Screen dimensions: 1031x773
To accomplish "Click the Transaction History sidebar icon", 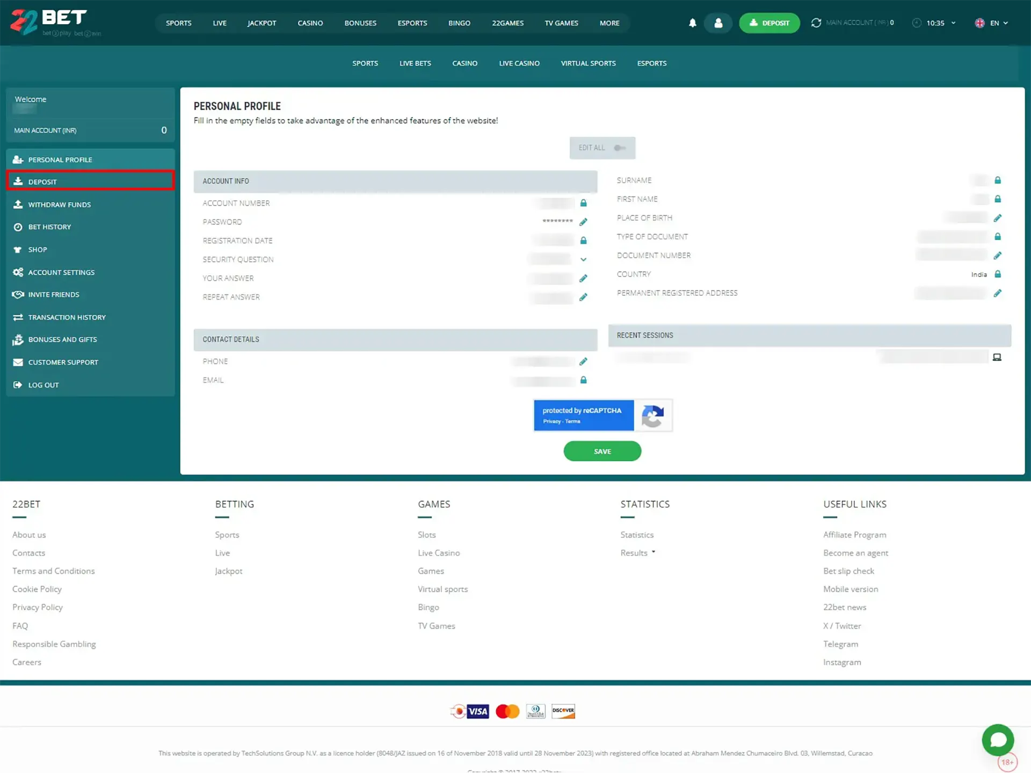I will pos(18,317).
